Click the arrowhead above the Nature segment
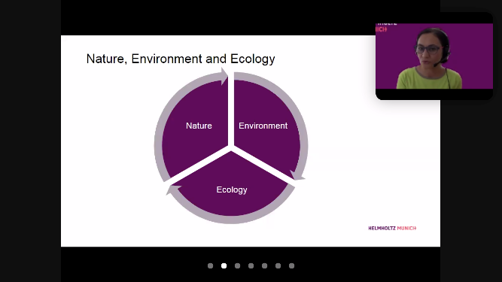Viewport: 502px width, 282px height. (224, 76)
